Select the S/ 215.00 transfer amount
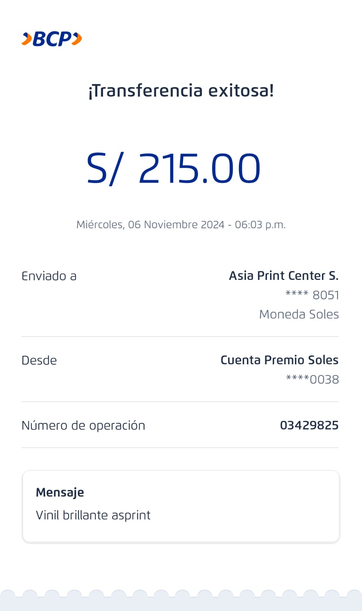Screen dimensions: 362x611 174,168
